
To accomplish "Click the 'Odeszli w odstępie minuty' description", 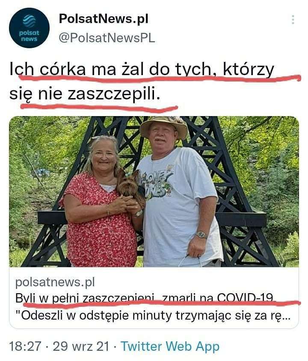I will [x=154, y=315].
